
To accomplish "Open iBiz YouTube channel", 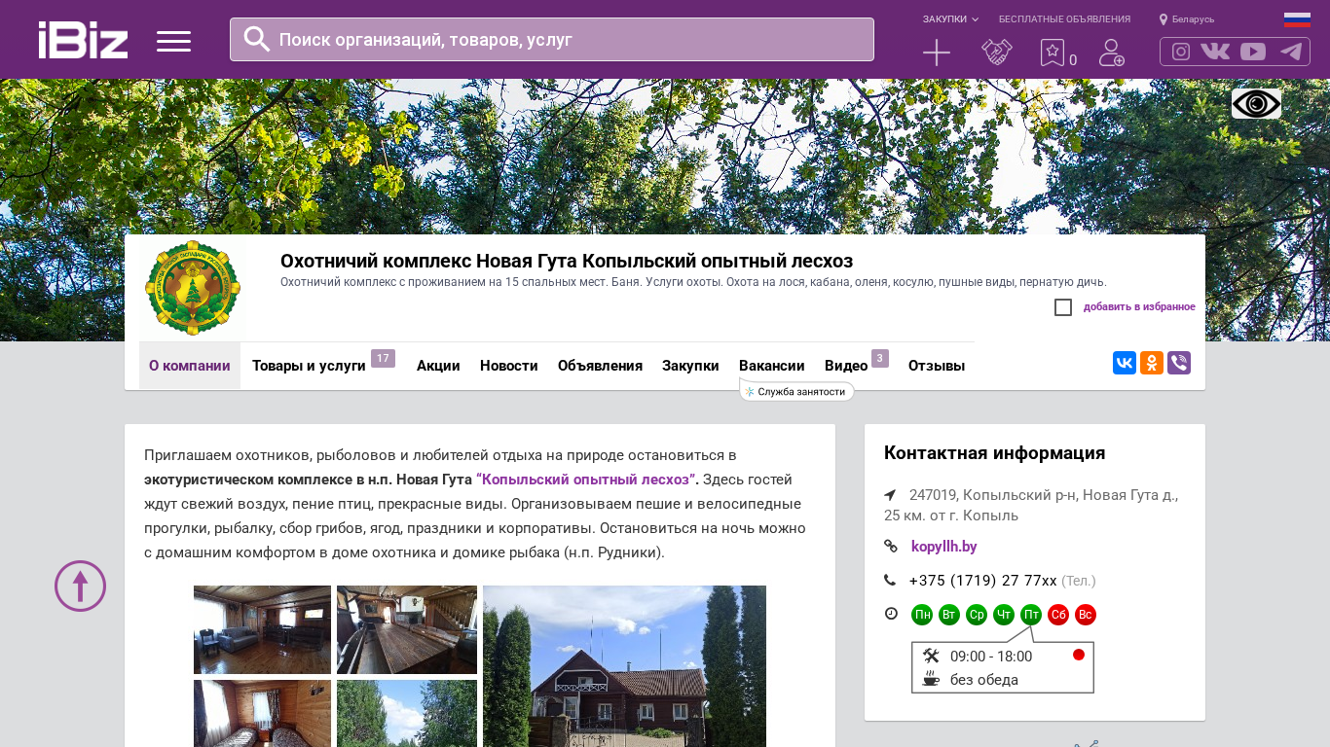I will click(x=1253, y=52).
